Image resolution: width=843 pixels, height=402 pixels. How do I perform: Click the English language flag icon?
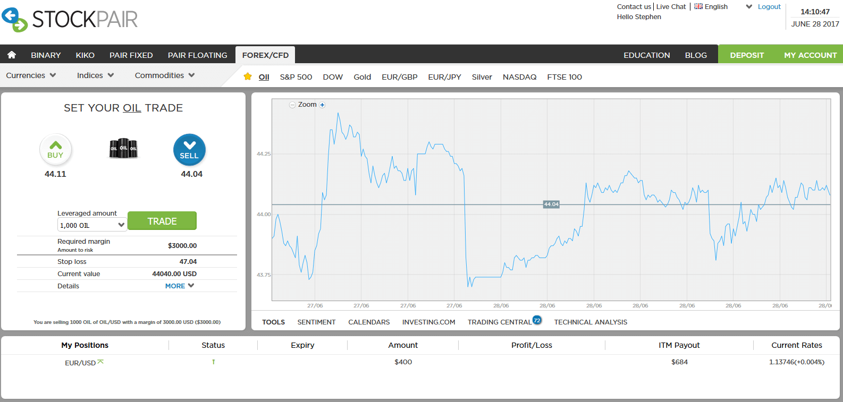coord(698,6)
